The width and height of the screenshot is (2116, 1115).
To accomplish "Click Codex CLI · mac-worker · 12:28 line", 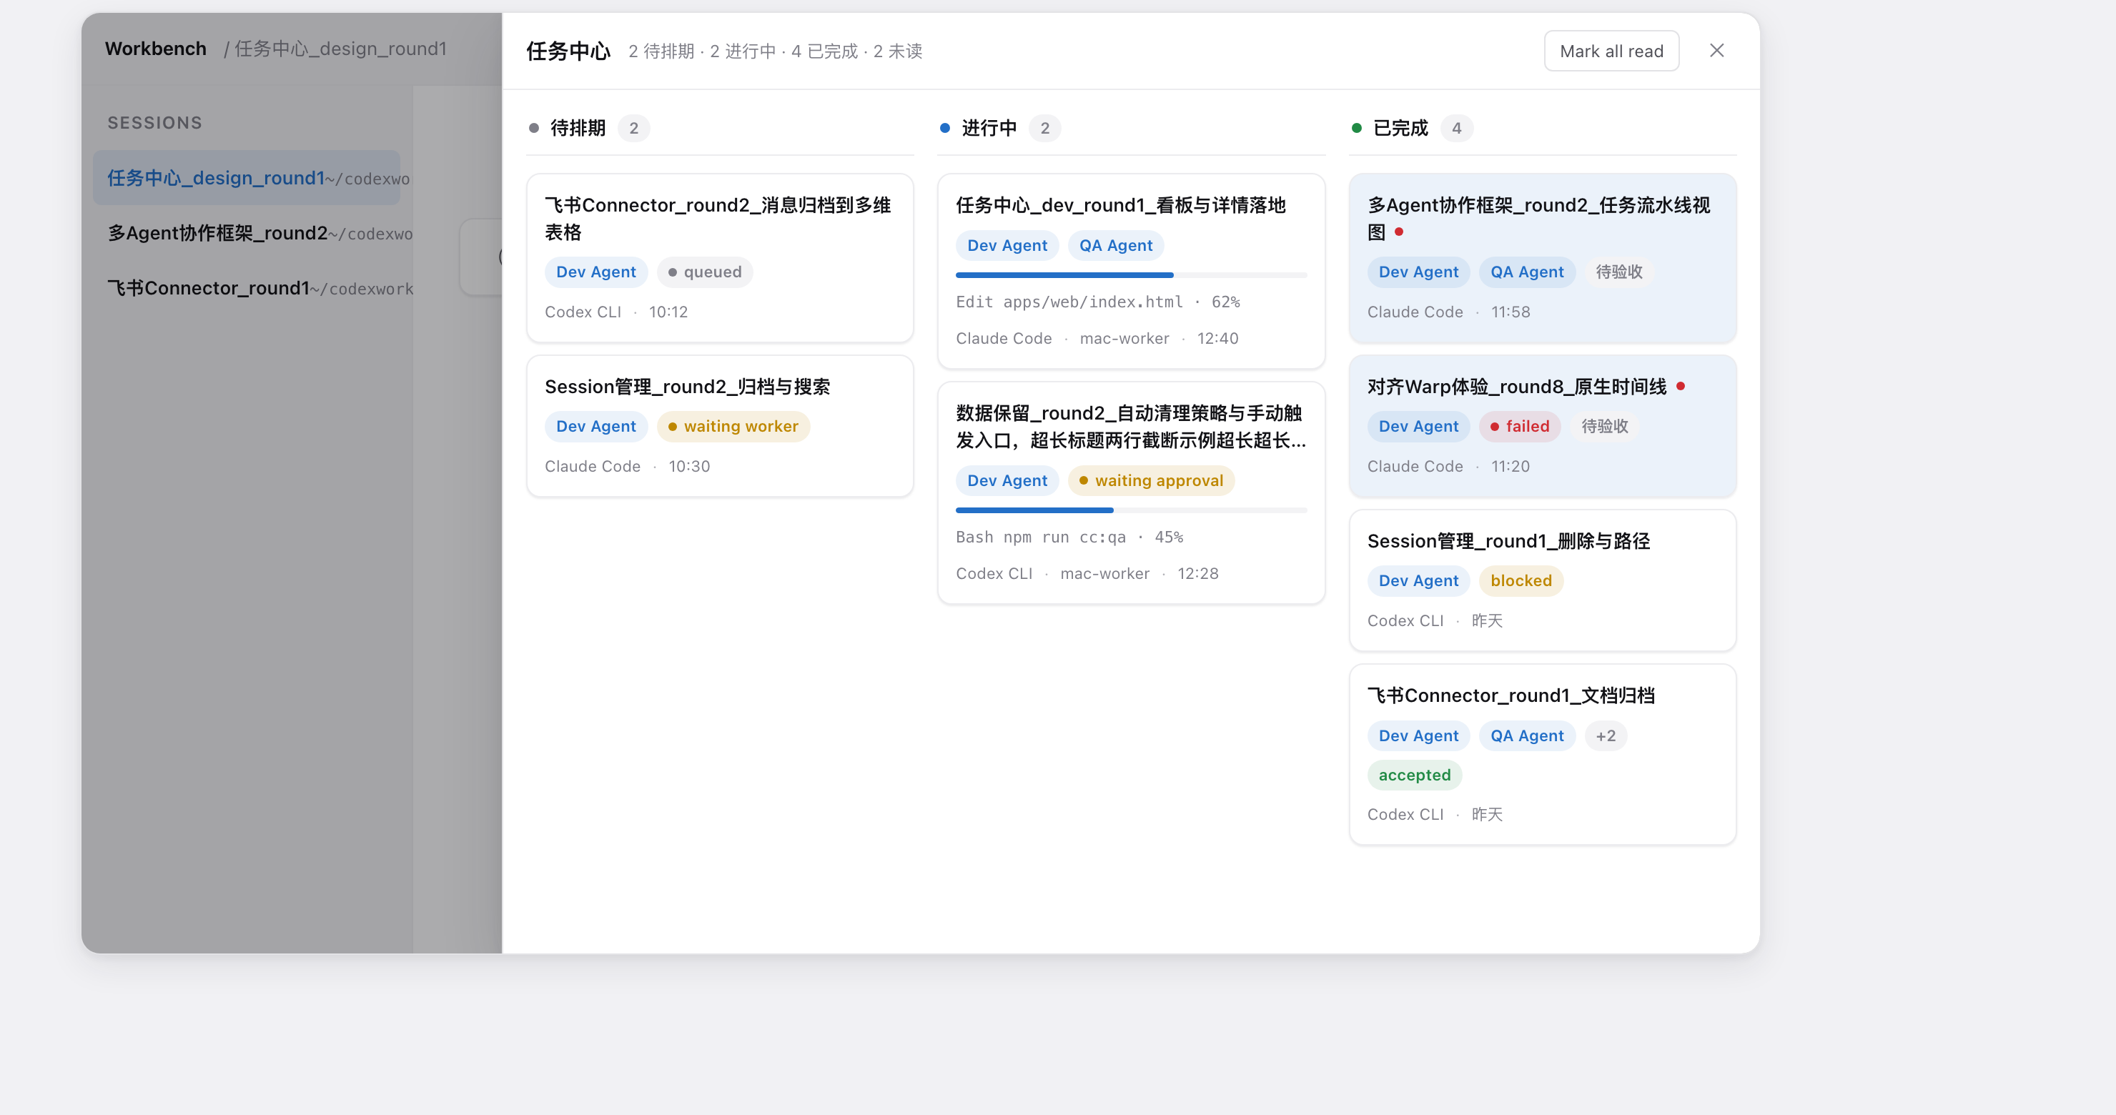I will [1087, 573].
